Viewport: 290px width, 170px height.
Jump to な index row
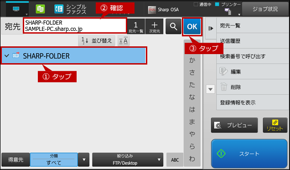pyautogui.click(x=192, y=97)
